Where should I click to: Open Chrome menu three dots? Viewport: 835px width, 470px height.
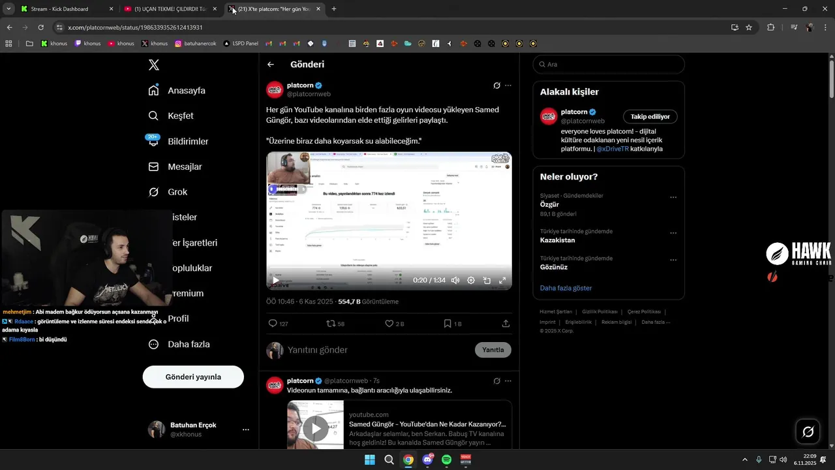coord(827,27)
